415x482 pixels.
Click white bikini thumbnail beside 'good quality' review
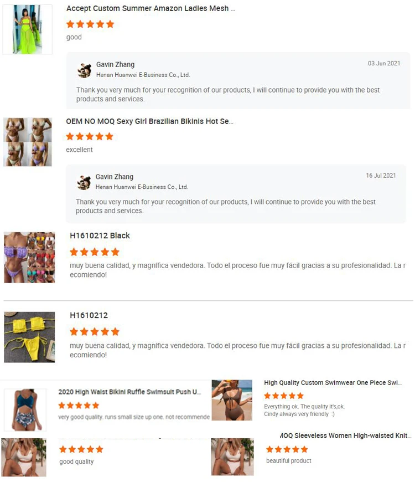[x=24, y=458]
